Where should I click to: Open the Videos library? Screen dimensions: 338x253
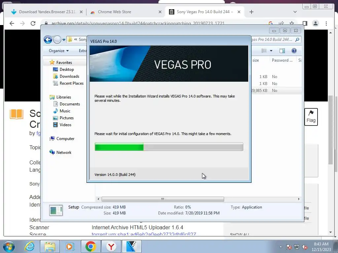[x=65, y=125]
